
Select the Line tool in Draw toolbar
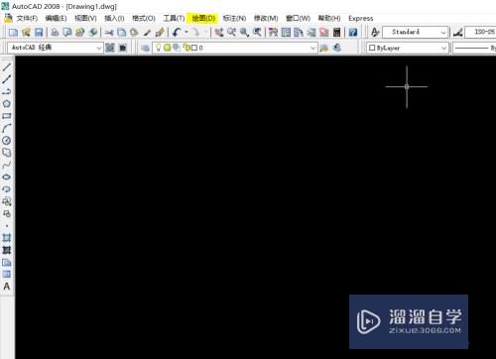(7, 67)
